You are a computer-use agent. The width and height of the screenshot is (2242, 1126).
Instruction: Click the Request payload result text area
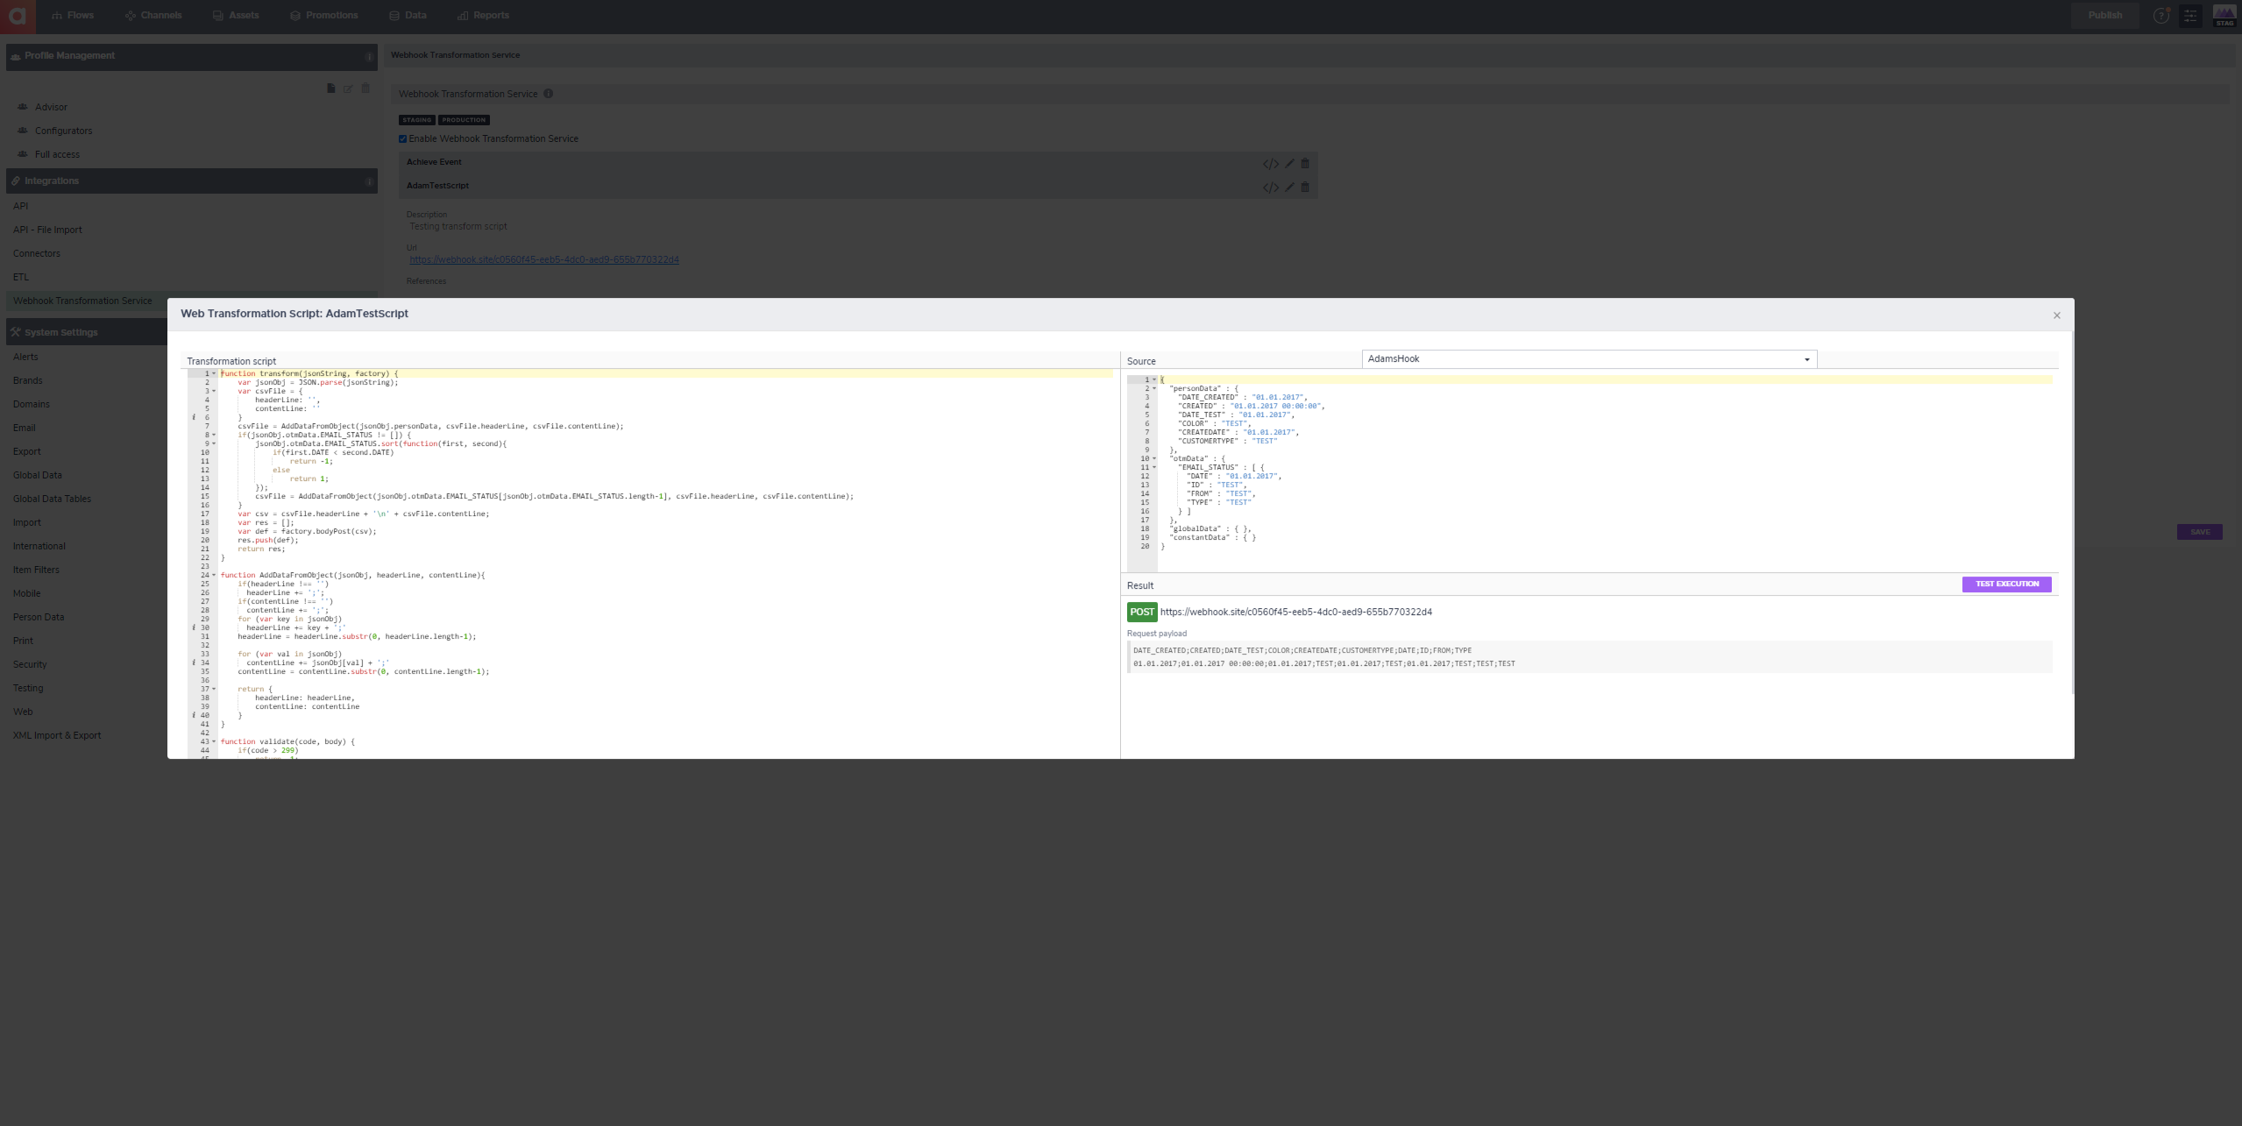tap(1589, 657)
